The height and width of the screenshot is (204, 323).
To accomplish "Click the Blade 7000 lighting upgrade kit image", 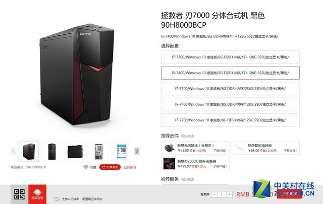I will [x=169, y=164].
